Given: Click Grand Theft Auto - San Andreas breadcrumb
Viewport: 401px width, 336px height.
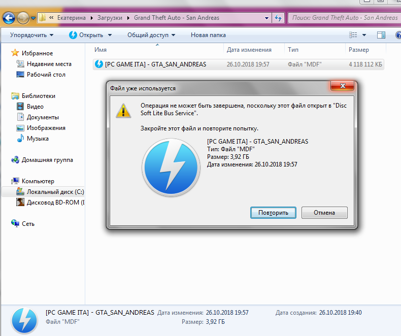Looking at the screenshot, I should (177, 18).
